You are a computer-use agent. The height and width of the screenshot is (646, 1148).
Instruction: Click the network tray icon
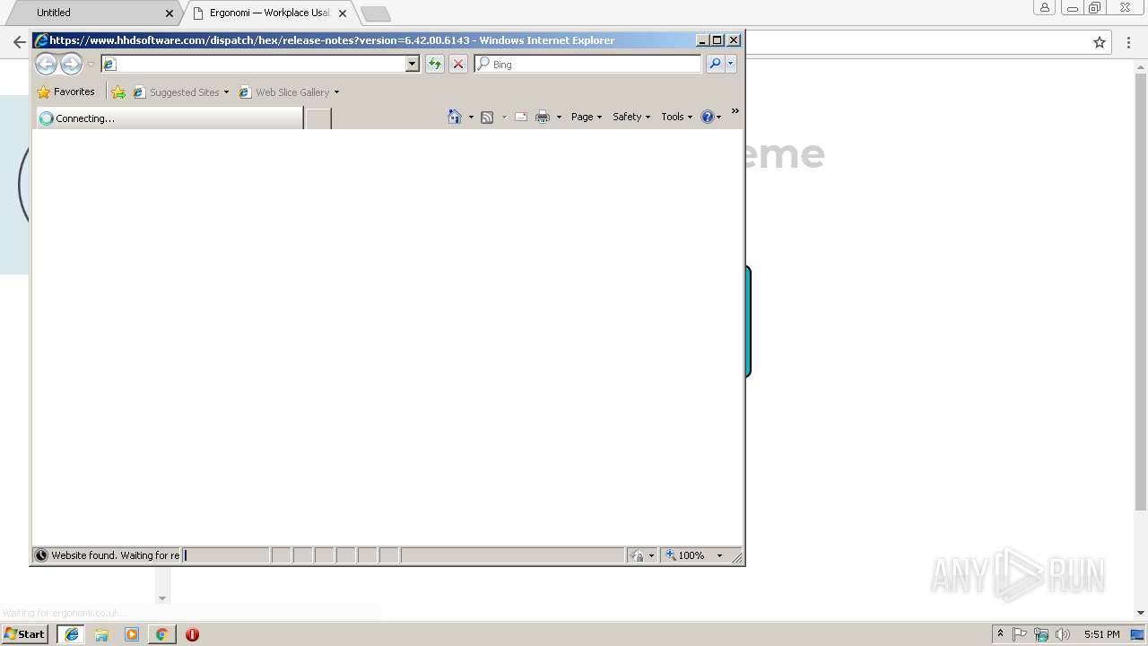(1041, 634)
